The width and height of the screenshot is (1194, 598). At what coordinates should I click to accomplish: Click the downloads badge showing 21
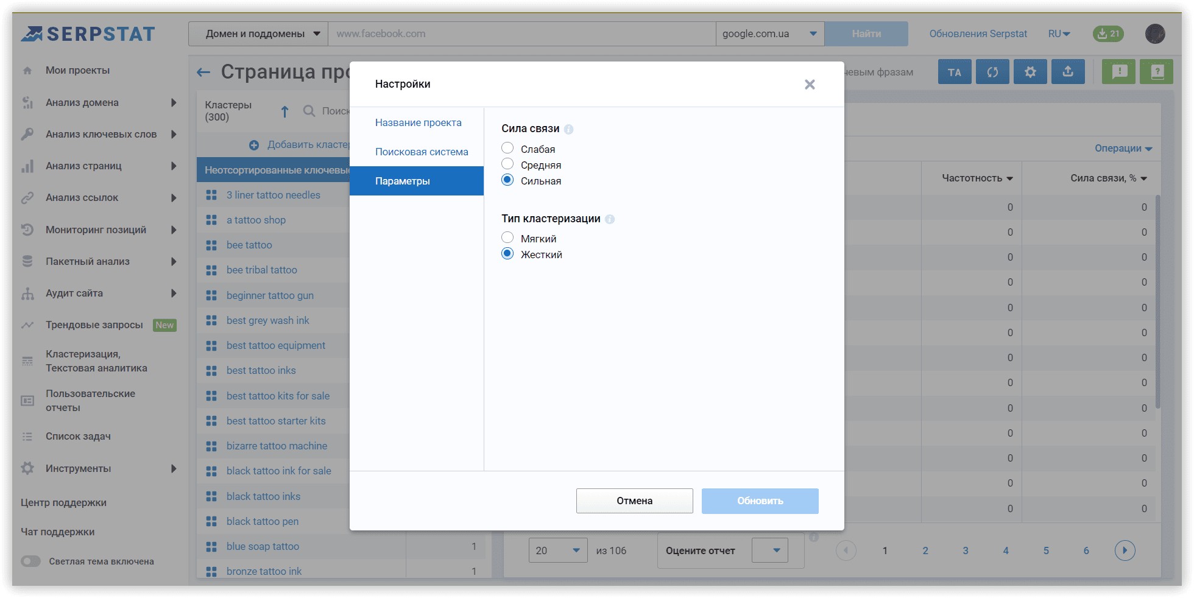coord(1108,34)
